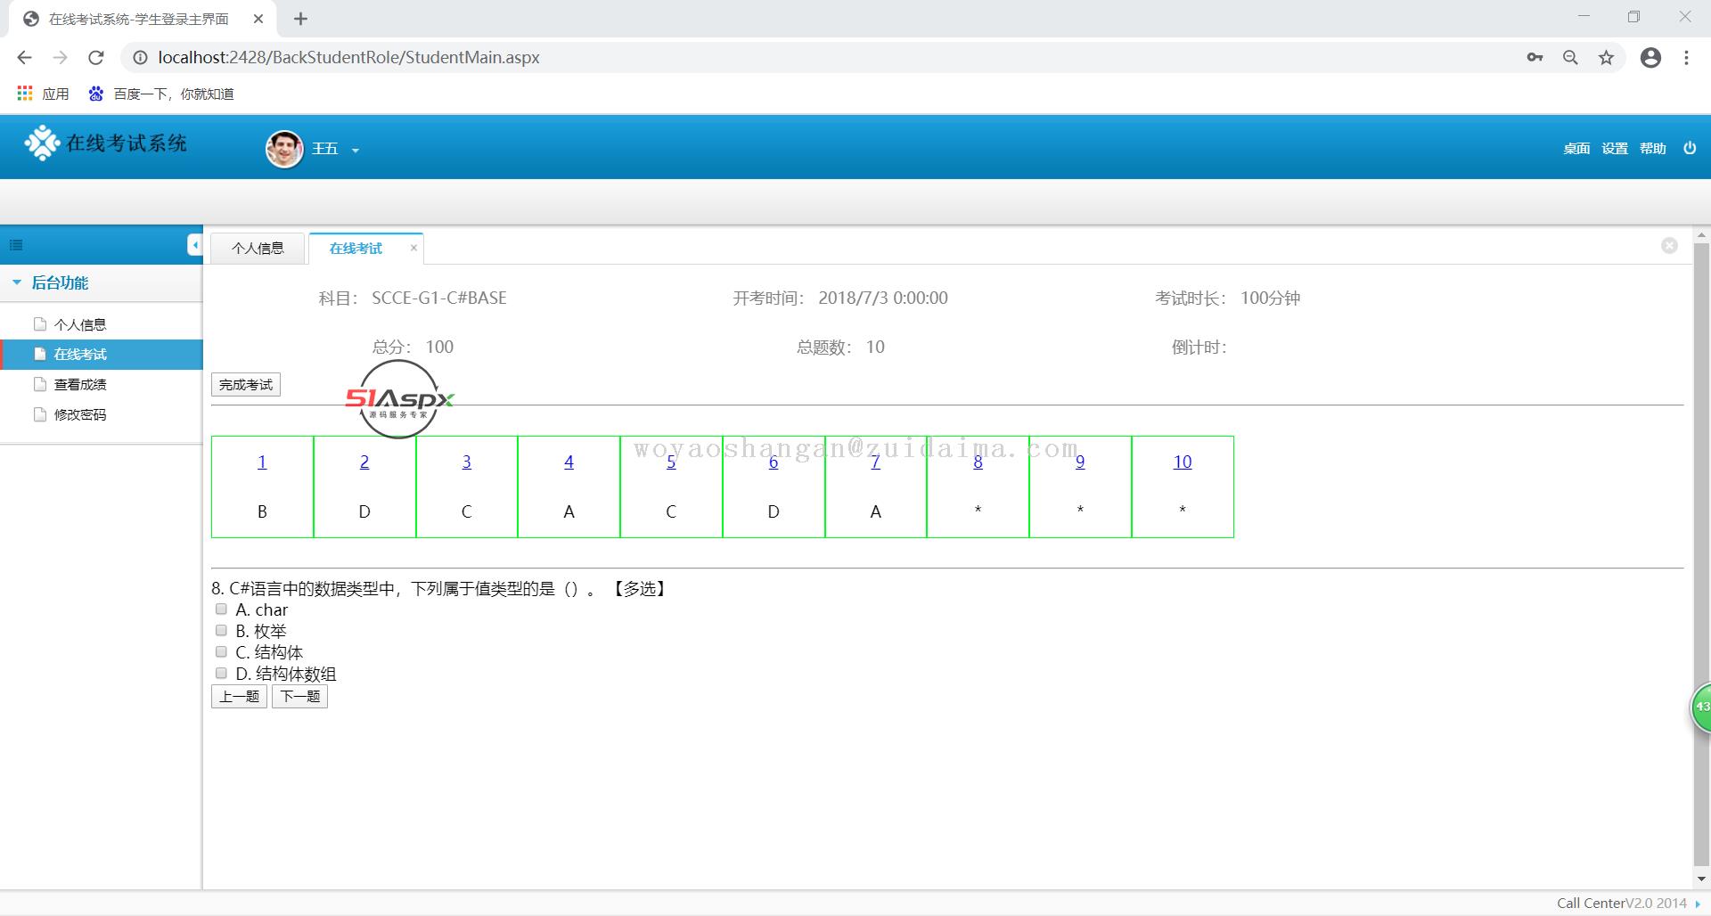
Task: Open the Baidu bookmark 百度一下，你就知道
Action: [161, 94]
